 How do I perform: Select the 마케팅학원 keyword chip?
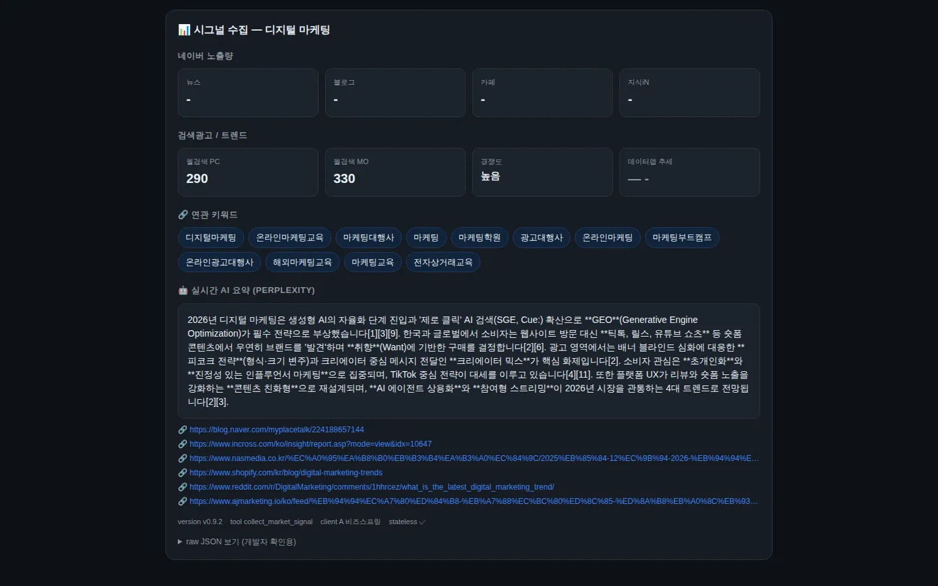pyautogui.click(x=479, y=238)
